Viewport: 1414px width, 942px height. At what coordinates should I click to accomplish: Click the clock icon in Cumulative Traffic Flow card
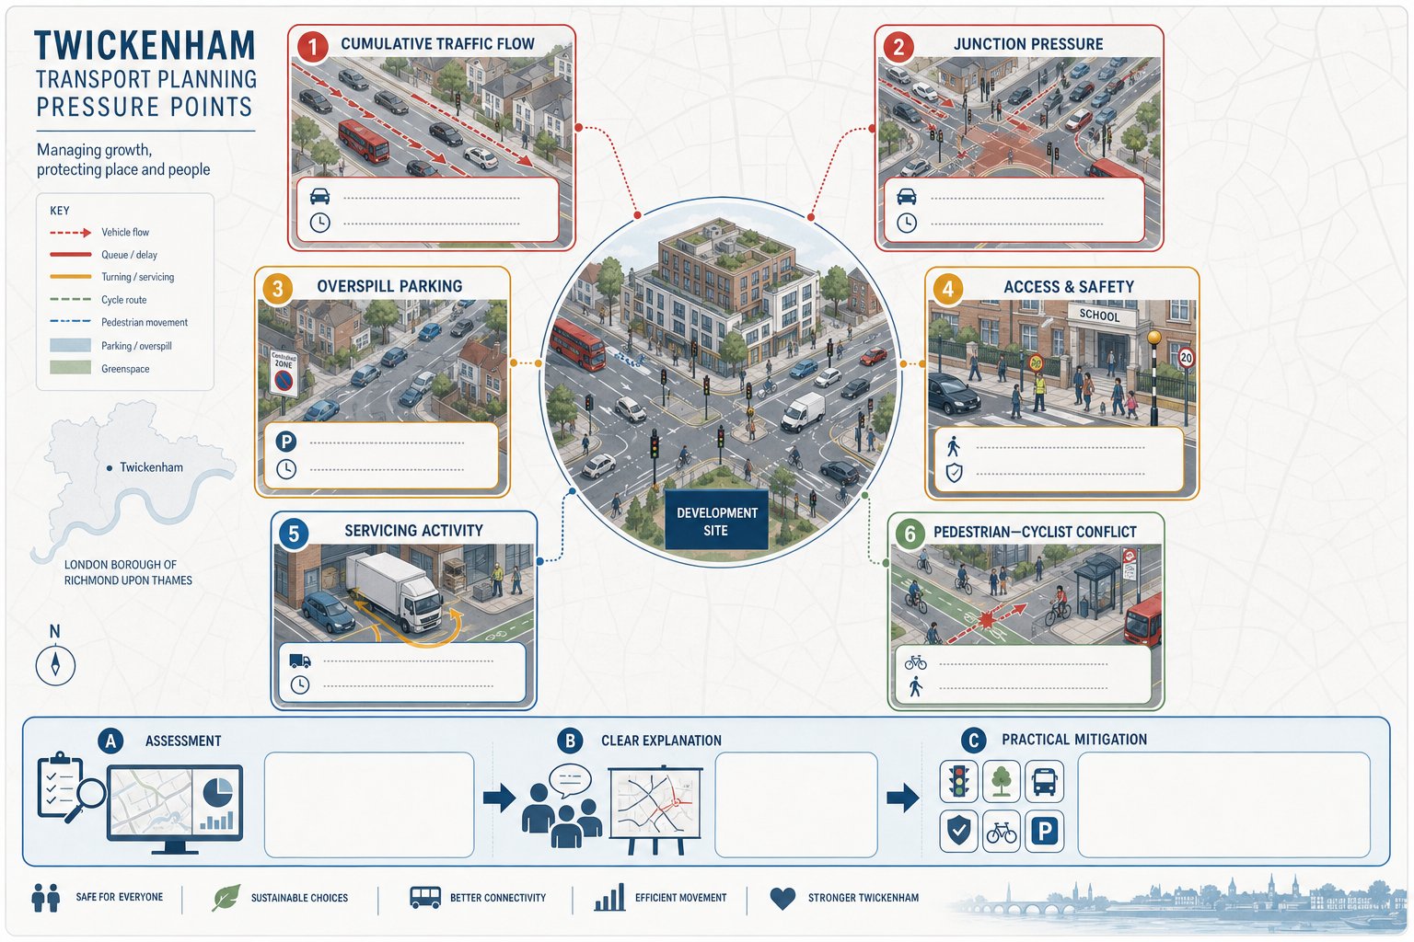click(319, 223)
